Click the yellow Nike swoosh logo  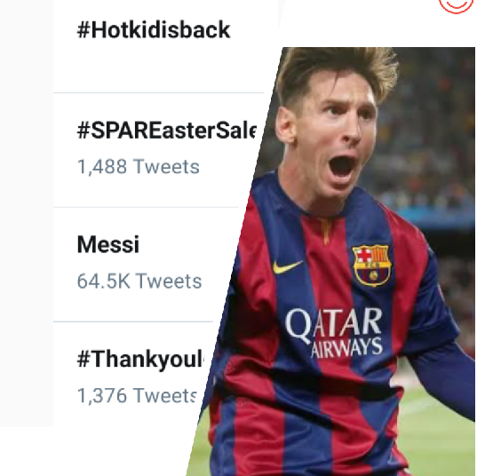pyautogui.click(x=287, y=266)
